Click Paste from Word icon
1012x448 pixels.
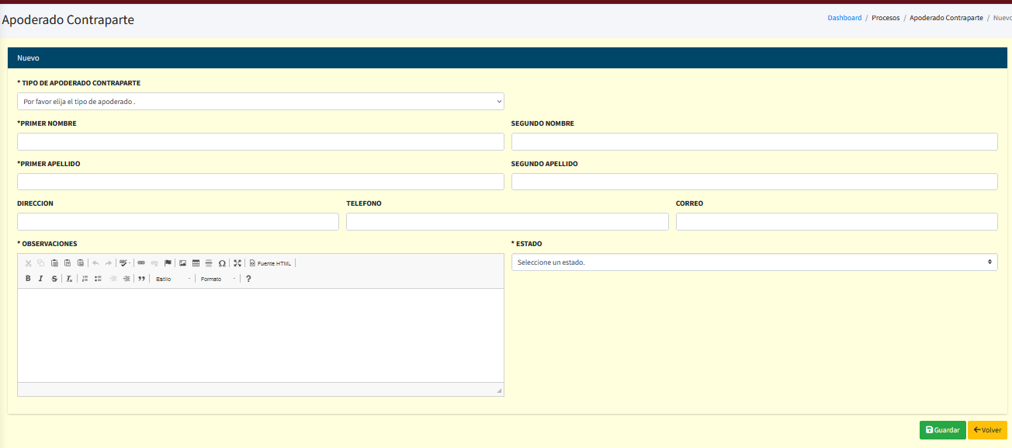81,263
